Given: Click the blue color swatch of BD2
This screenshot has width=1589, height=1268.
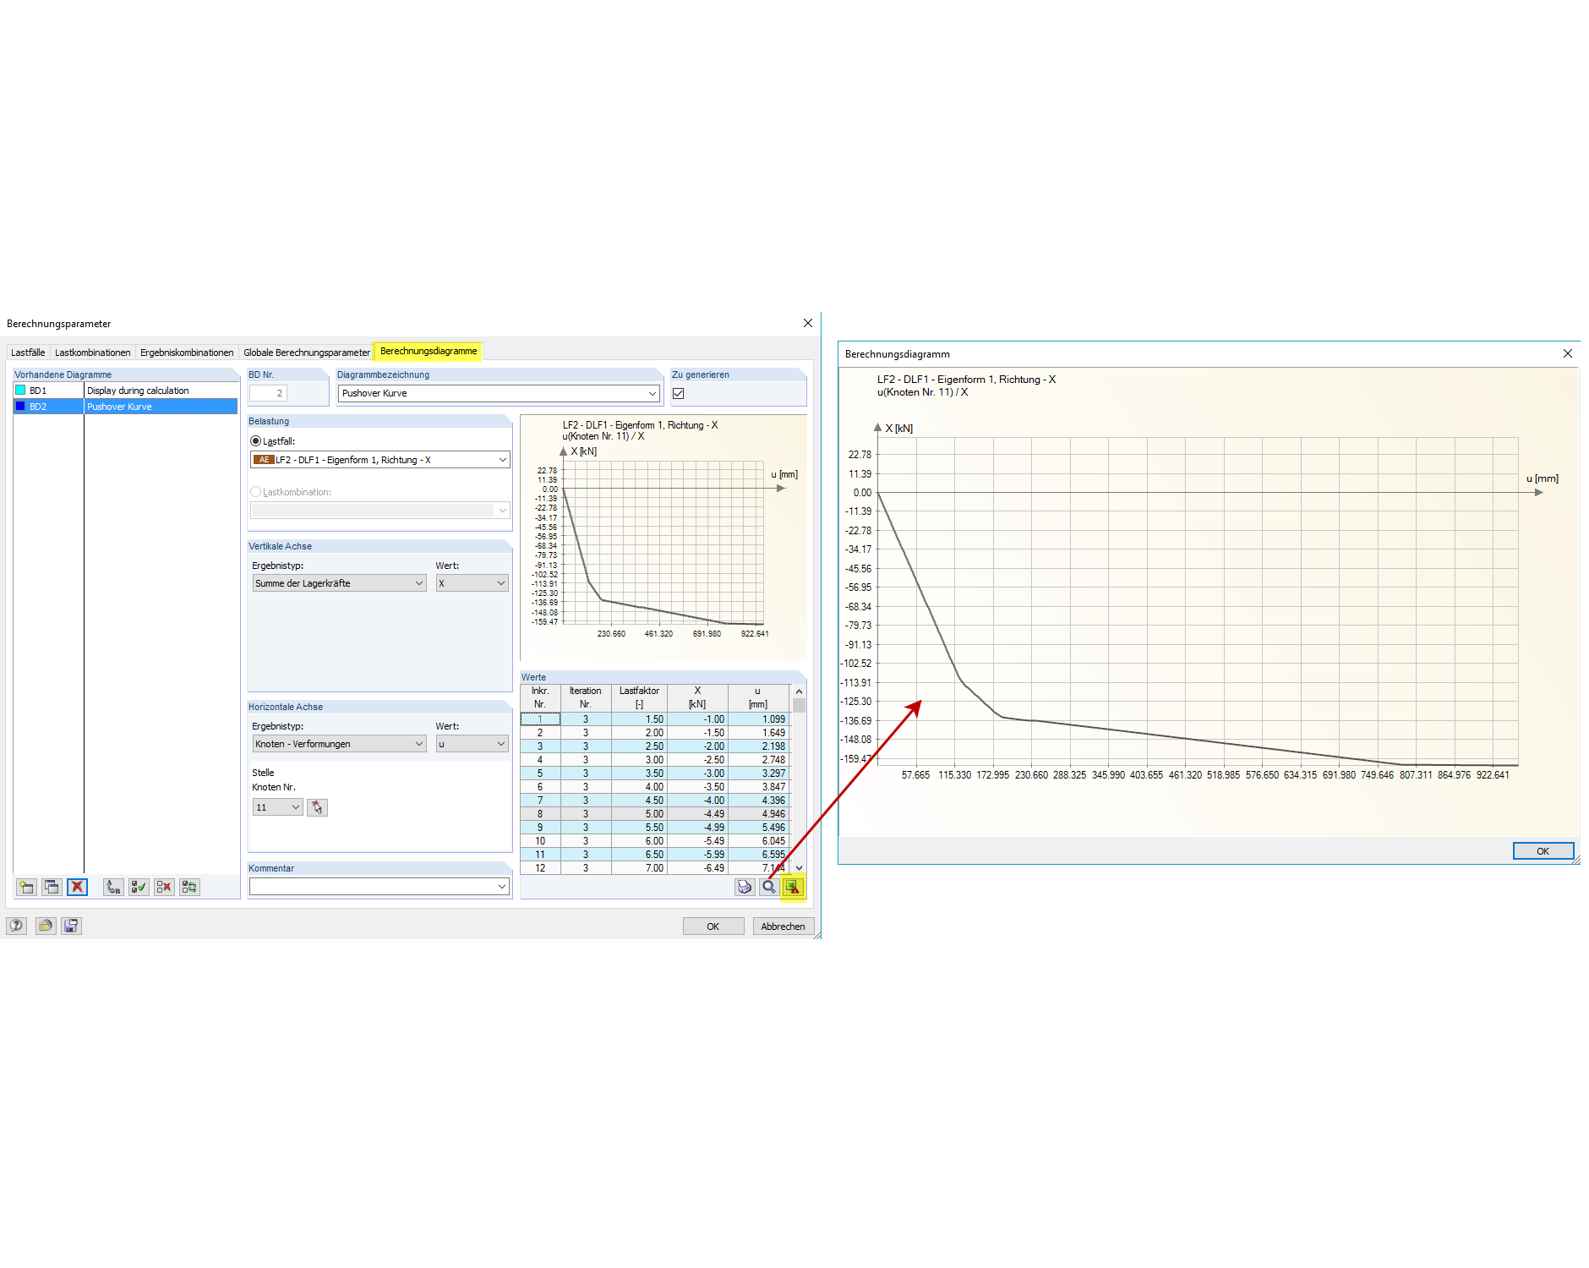Looking at the screenshot, I should pyautogui.click(x=21, y=407).
